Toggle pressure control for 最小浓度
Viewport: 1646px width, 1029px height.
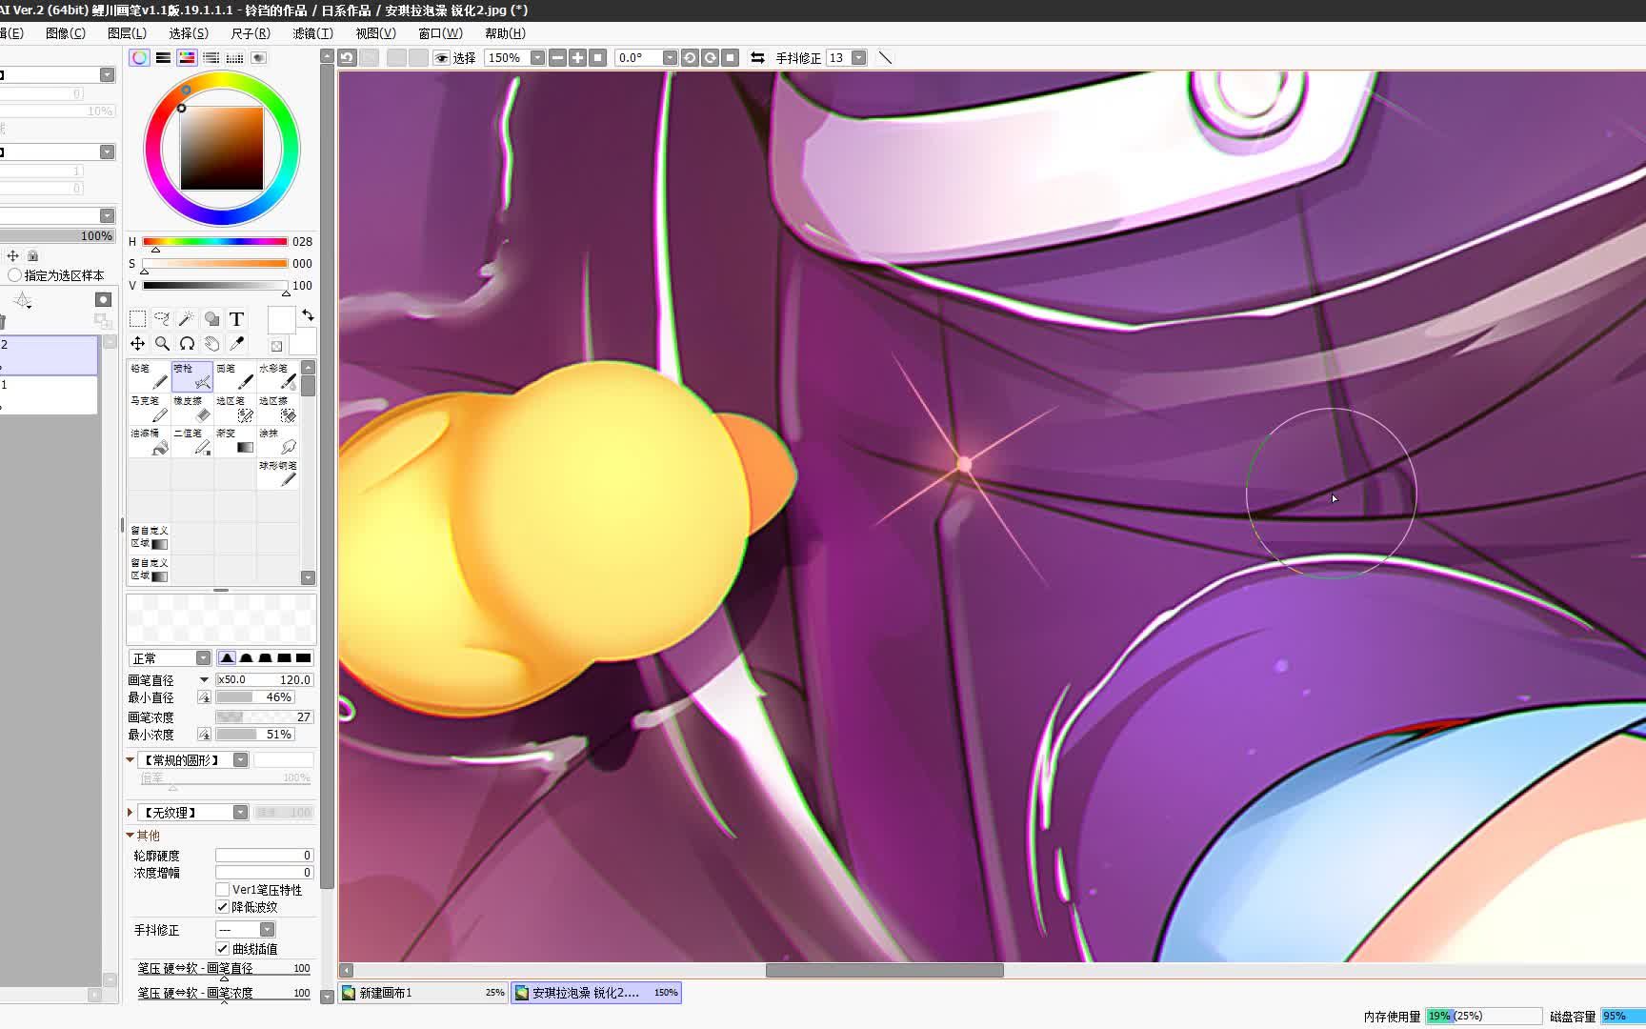204,735
